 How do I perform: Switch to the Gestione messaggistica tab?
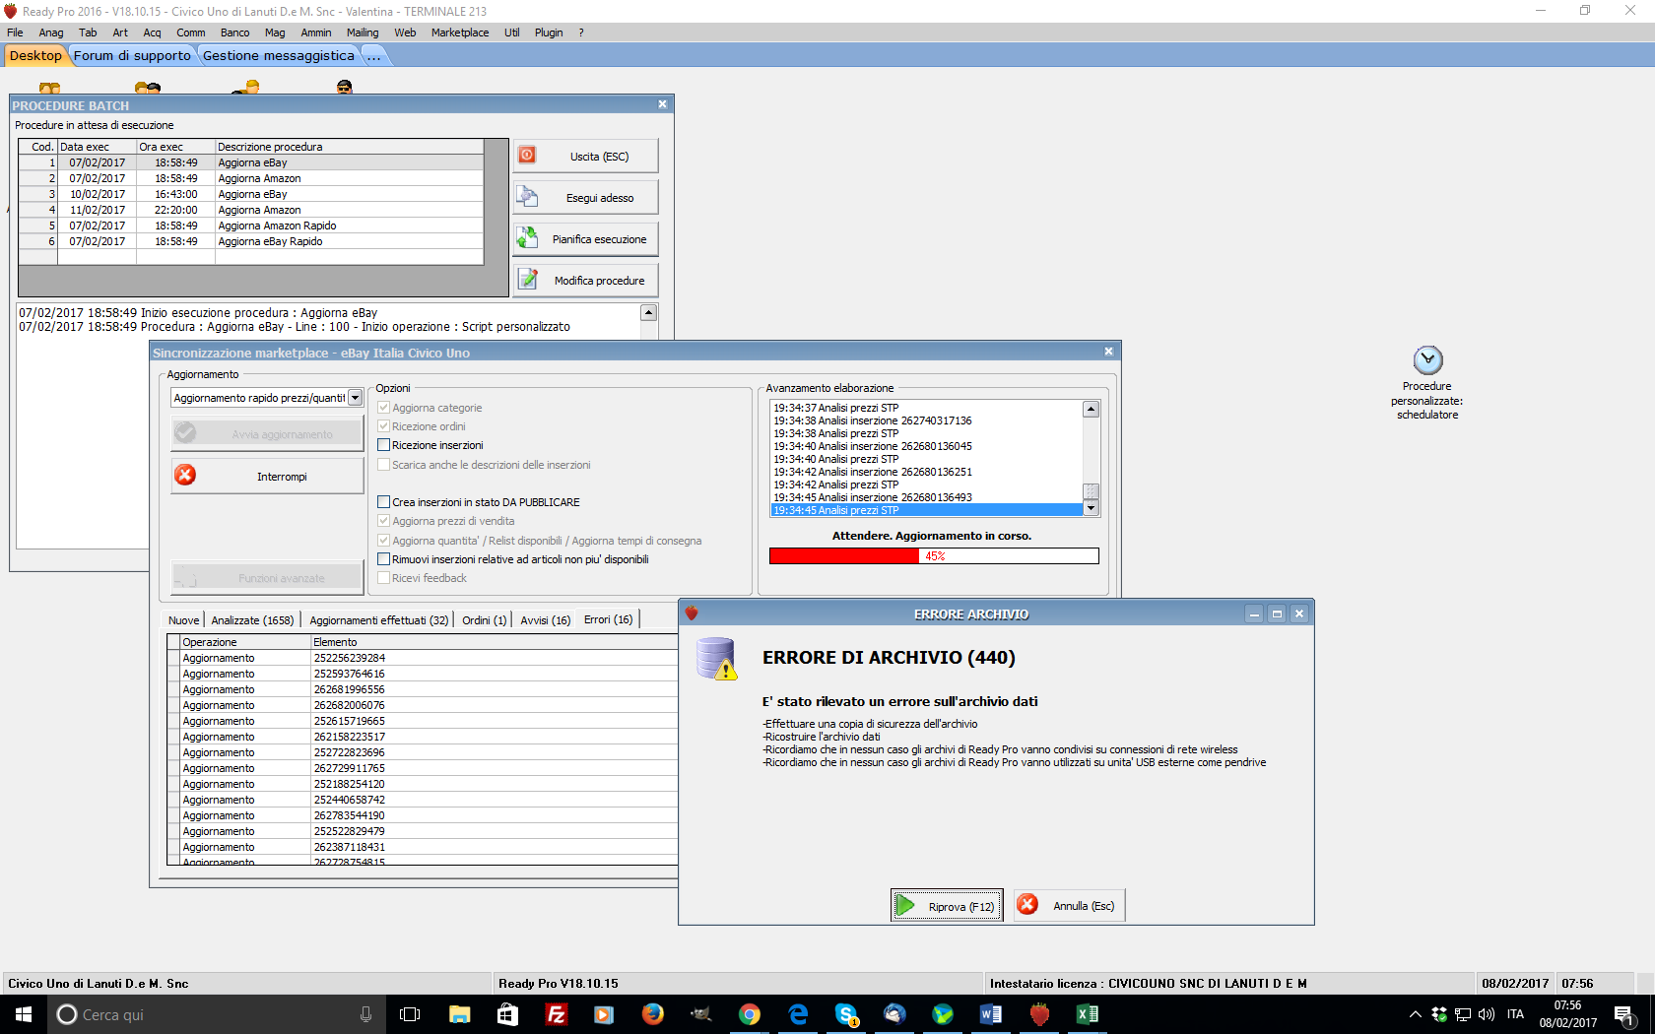tap(278, 56)
